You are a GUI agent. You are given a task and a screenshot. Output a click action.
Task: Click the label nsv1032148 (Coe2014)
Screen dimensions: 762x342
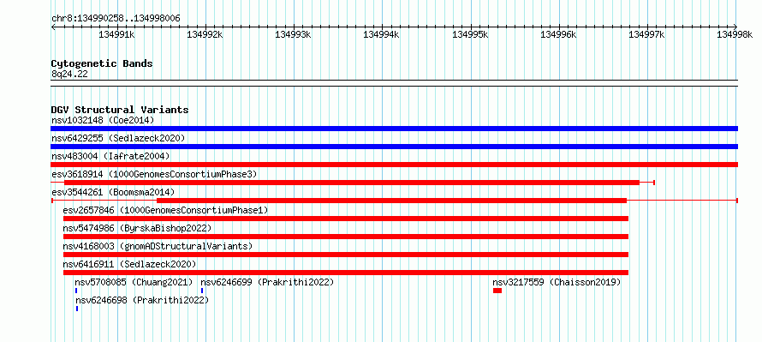[x=103, y=120]
